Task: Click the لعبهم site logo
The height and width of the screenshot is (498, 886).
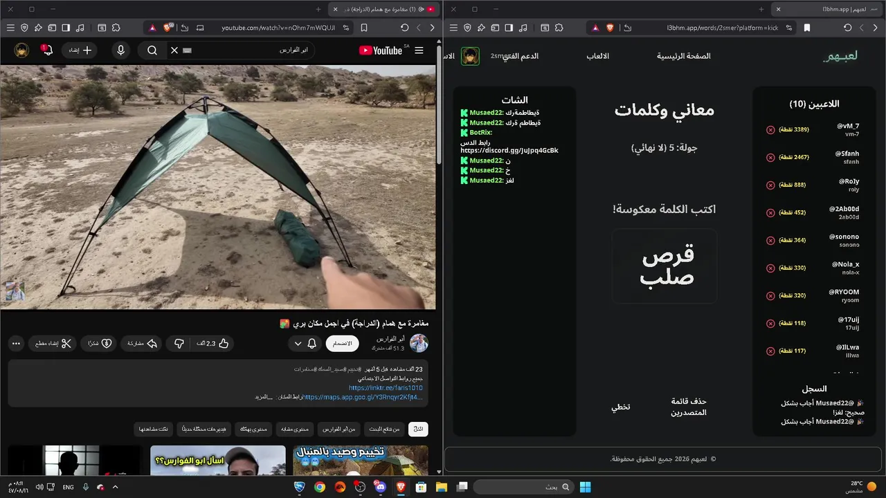Action: tap(840, 56)
